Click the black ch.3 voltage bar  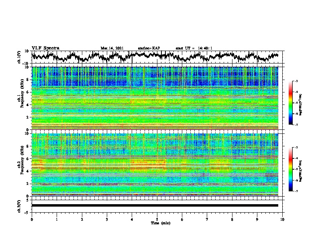[155, 205]
